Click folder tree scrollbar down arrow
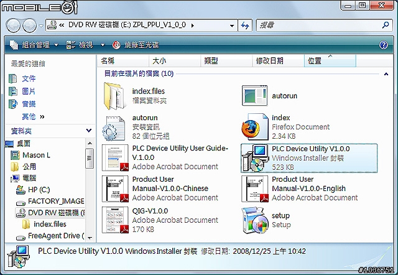The height and width of the screenshot is (275, 398). (x=90, y=238)
